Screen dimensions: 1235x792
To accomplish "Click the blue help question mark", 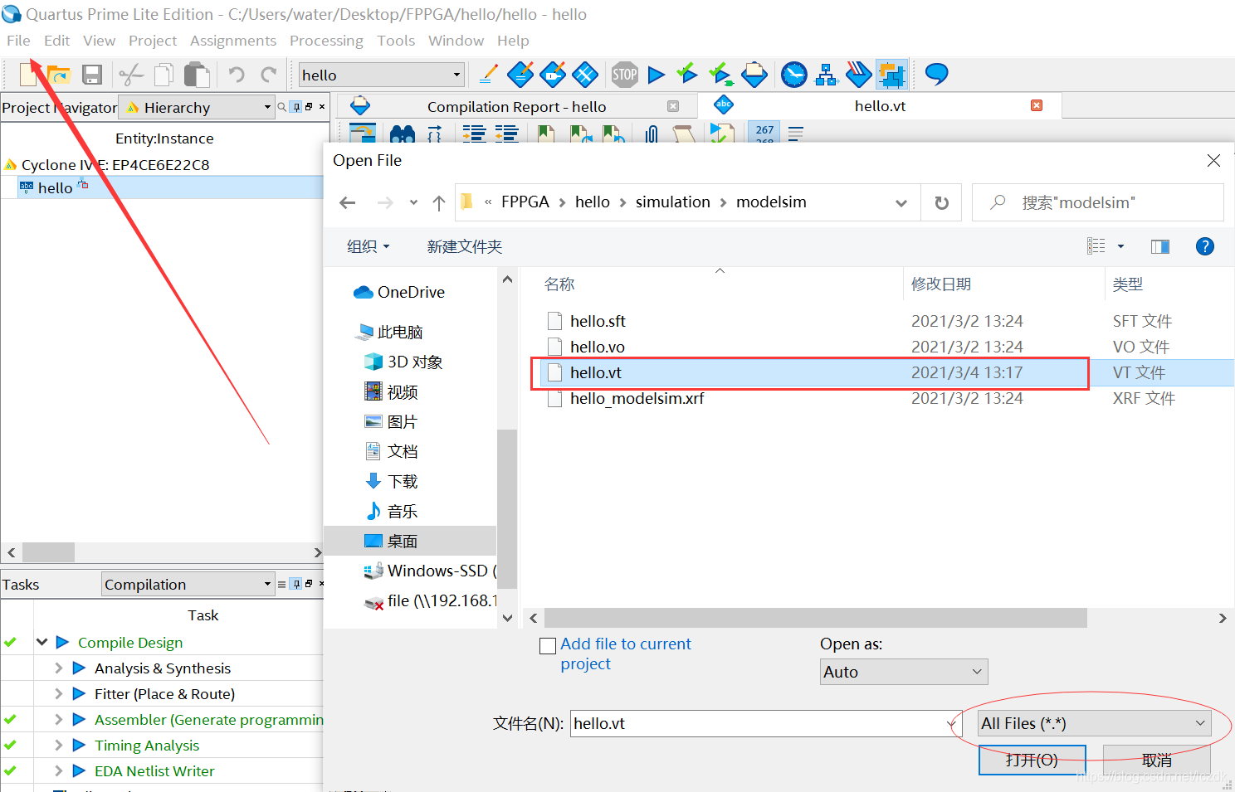I will point(1205,246).
